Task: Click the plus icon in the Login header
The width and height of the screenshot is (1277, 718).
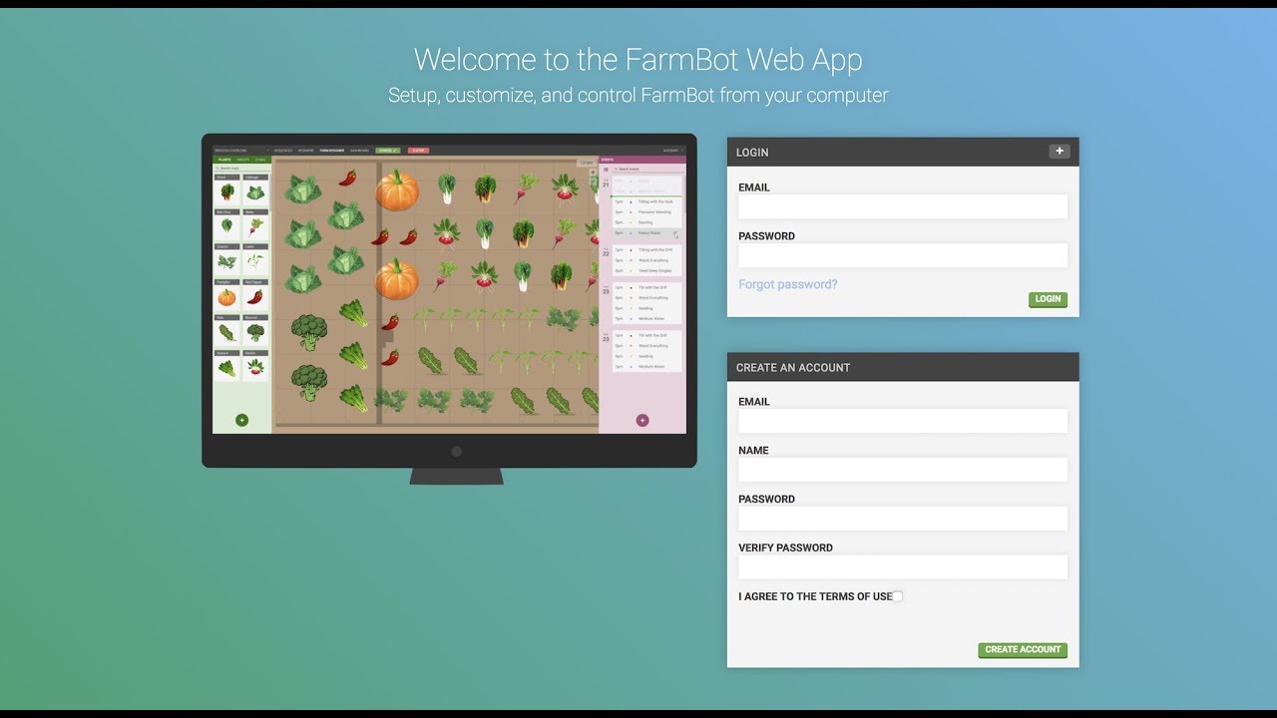Action: (x=1060, y=152)
